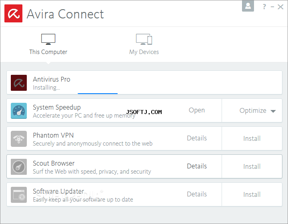Click the Phantom VPN title
288x224 pixels.
(x=53, y=135)
